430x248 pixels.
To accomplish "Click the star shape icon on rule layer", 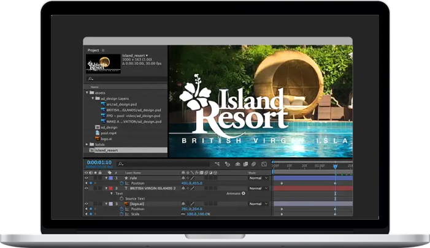I will pyautogui.click(x=126, y=178).
